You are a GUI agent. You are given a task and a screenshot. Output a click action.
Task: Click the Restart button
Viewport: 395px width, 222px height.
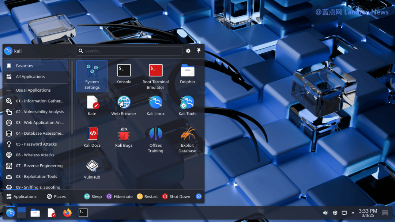(x=147, y=196)
